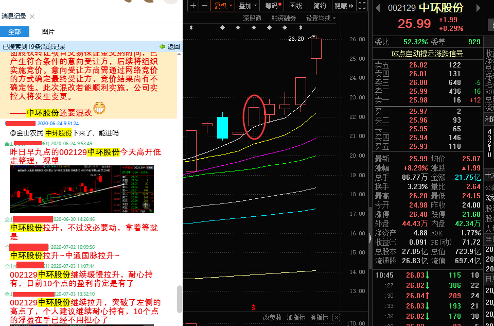The image size is (494, 326).
Task: Click 加指标 to add an indicator
Action: (295, 317)
